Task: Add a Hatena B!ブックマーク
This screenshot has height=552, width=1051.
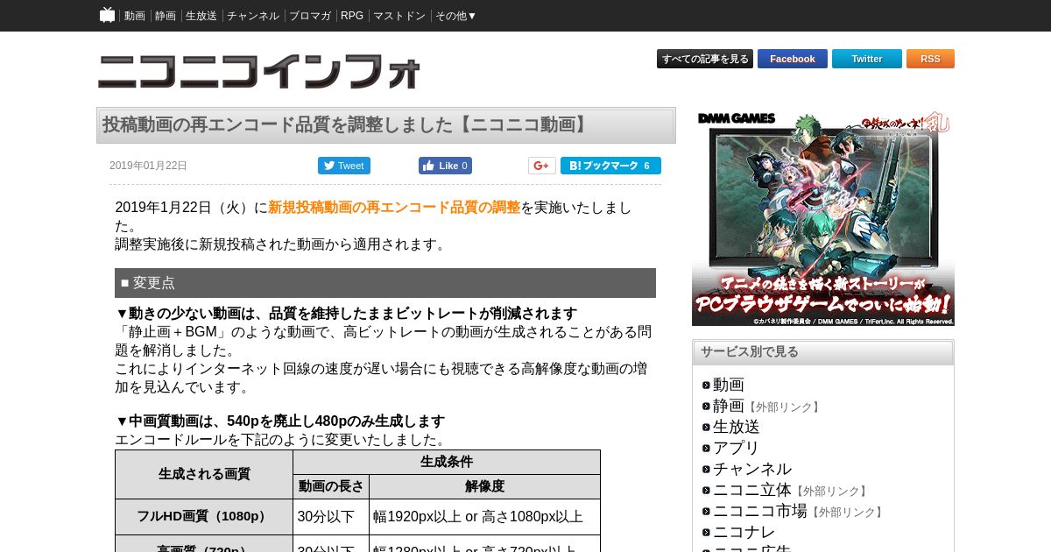Action: tap(610, 166)
